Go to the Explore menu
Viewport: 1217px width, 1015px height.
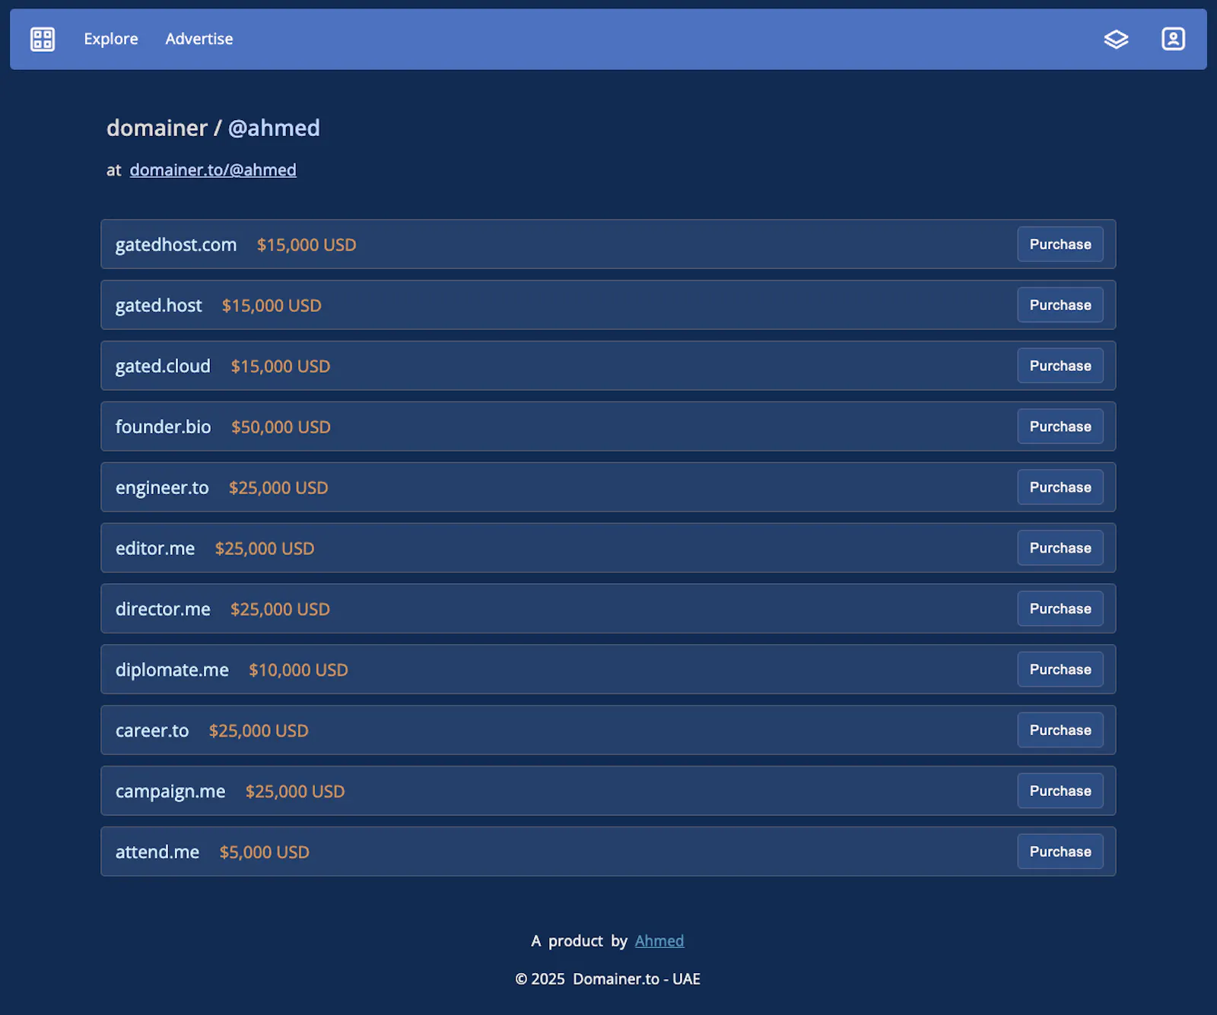[111, 39]
